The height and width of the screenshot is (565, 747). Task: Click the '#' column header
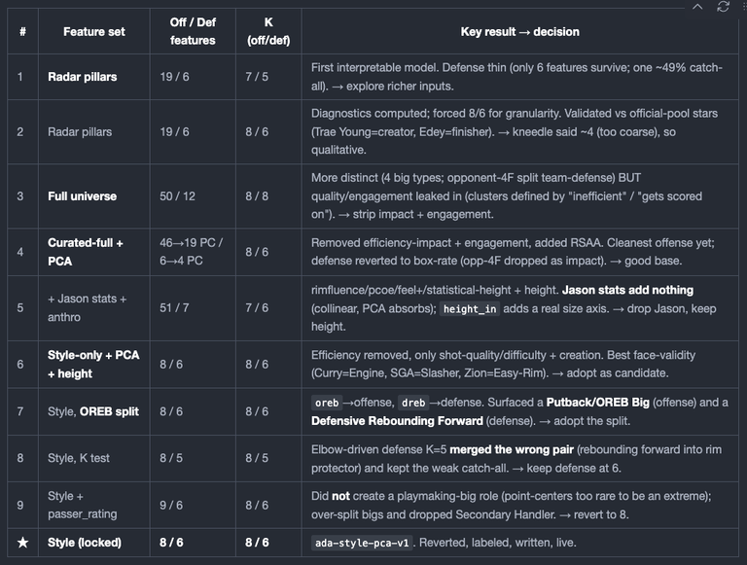(23, 32)
